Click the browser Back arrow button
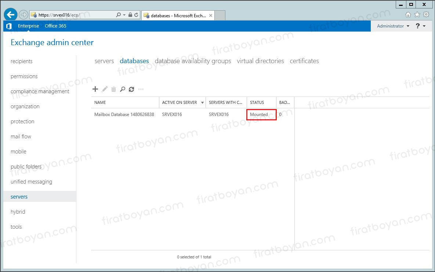The image size is (435, 272). (11, 15)
